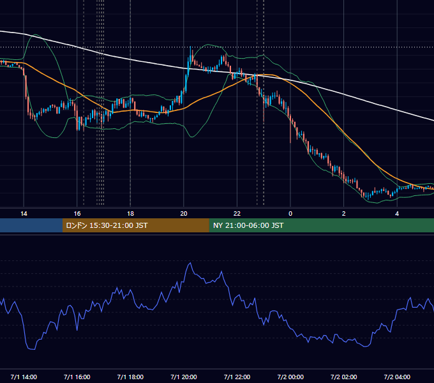
Task: Click the 7/2 04:00 time label
Action: [397, 377]
